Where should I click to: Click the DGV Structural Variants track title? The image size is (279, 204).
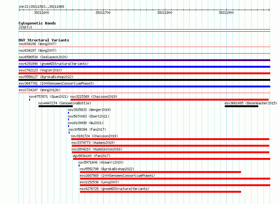click(x=44, y=40)
